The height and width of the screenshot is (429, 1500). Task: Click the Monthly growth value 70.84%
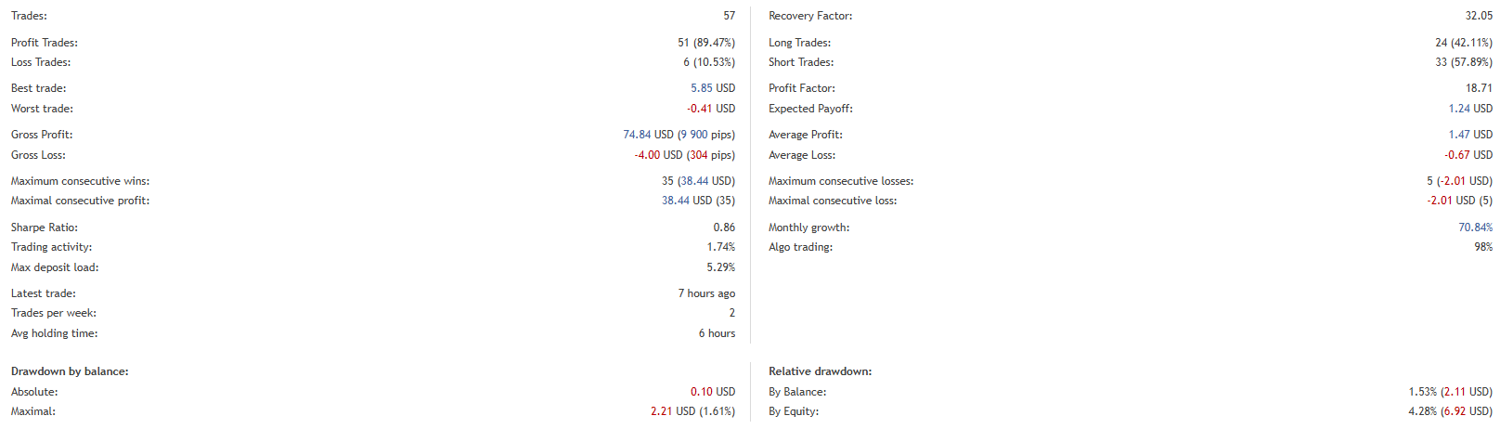[1475, 227]
